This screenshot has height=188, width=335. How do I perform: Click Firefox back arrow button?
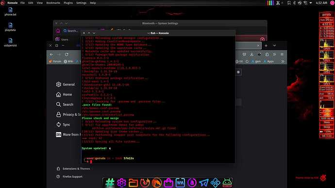tap(51, 55)
